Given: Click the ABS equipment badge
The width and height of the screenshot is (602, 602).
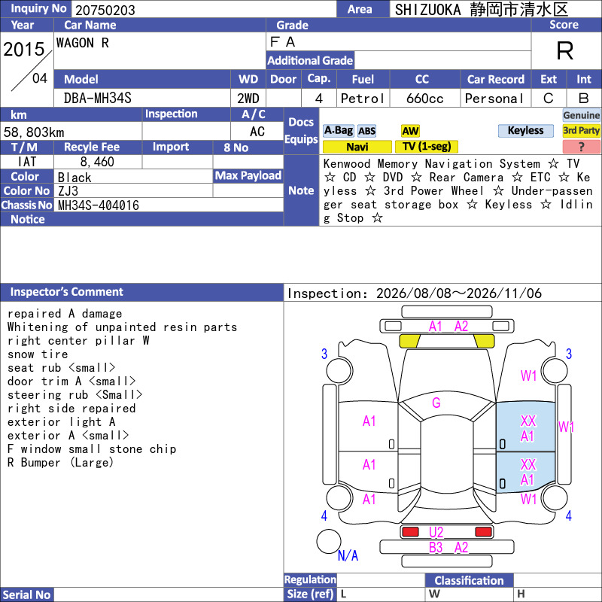Looking at the screenshot, I should (x=366, y=131).
